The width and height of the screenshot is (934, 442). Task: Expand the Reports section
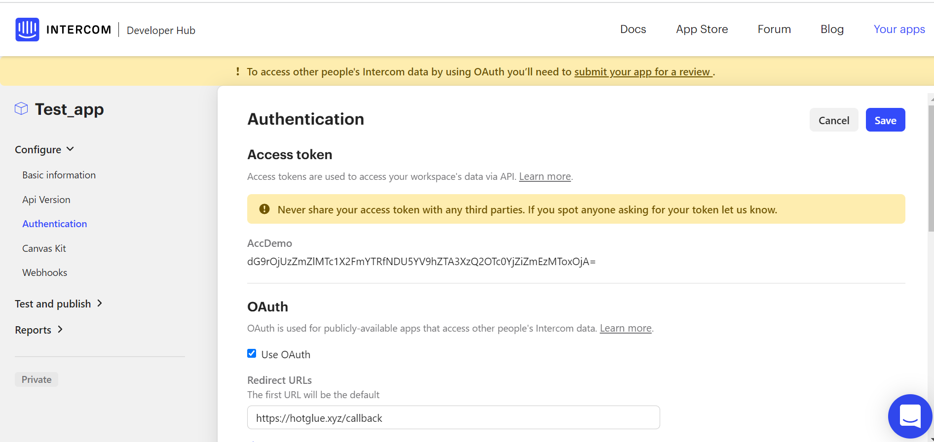point(38,330)
